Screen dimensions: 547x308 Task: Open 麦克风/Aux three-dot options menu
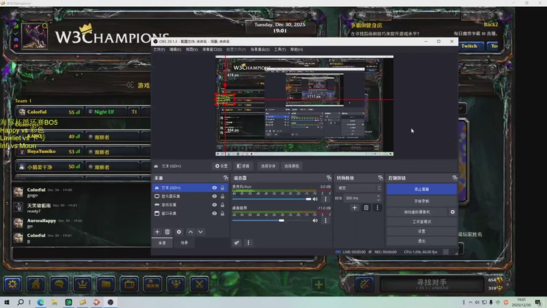[x=325, y=199]
